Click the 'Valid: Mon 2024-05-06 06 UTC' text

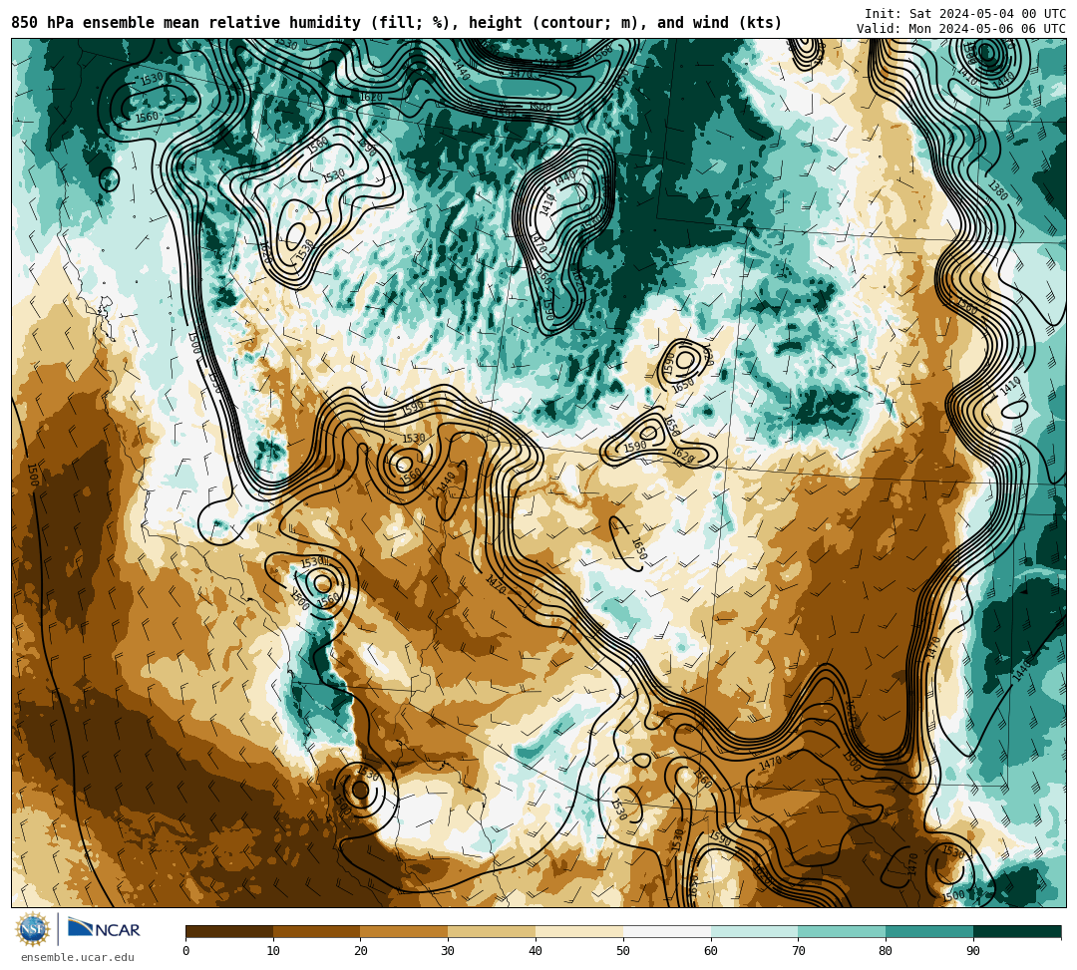961,28
